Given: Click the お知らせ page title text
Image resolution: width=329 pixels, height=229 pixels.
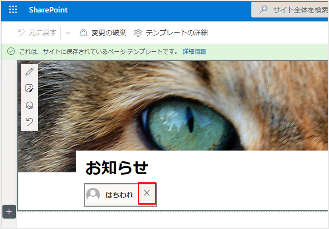Looking at the screenshot, I should point(117,168).
